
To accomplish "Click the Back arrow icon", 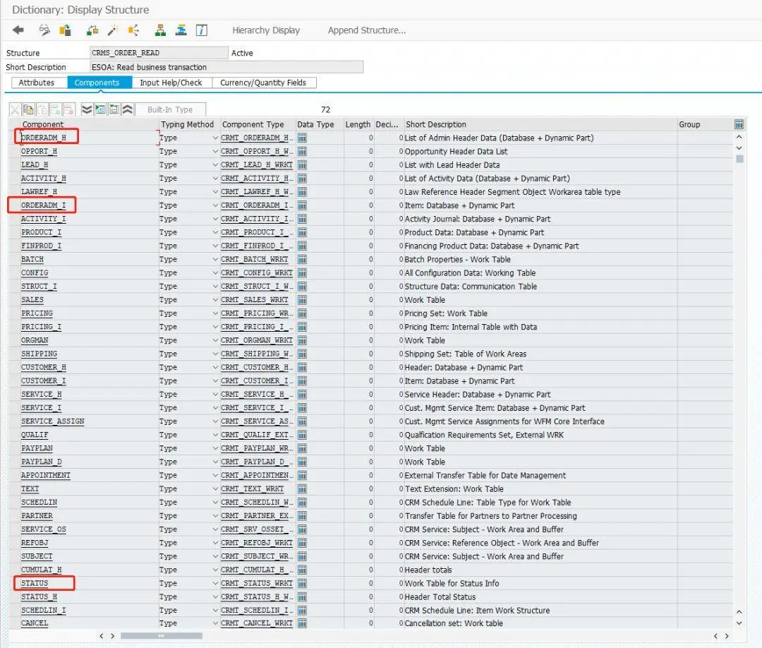I will tap(18, 30).
